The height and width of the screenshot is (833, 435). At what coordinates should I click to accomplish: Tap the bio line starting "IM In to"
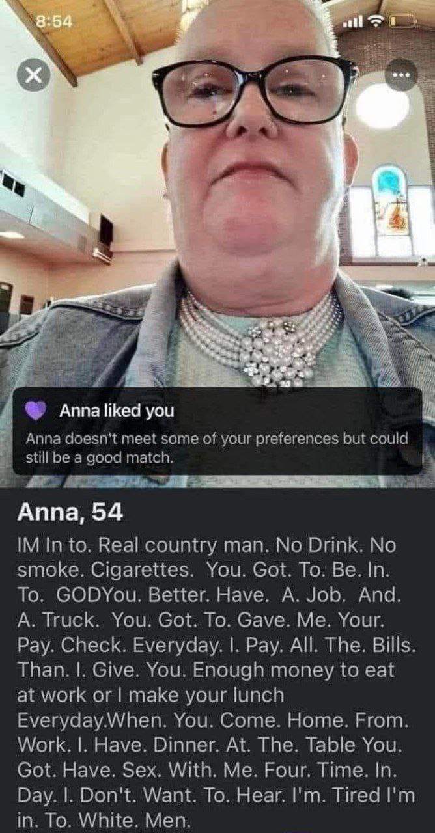pyautogui.click(x=206, y=545)
